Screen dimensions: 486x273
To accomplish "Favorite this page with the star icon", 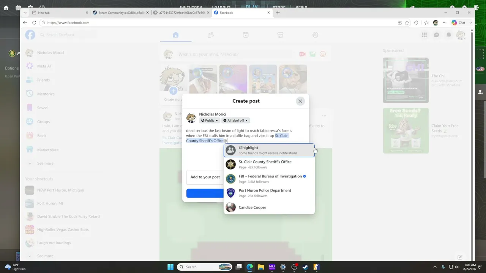I will click(x=407, y=23).
